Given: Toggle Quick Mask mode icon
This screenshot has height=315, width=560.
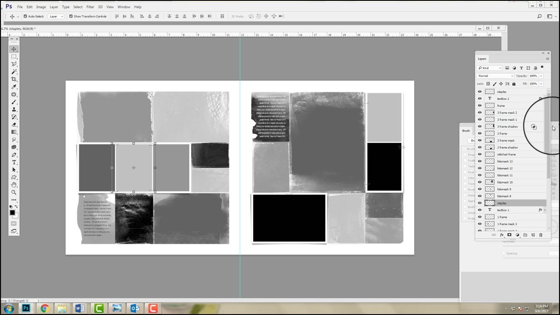Looking at the screenshot, I should [14, 224].
